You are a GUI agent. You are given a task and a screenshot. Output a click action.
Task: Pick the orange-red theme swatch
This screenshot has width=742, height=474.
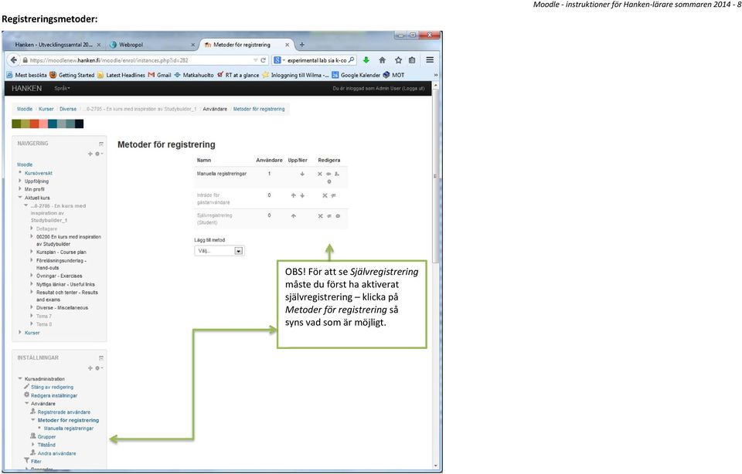click(x=35, y=124)
